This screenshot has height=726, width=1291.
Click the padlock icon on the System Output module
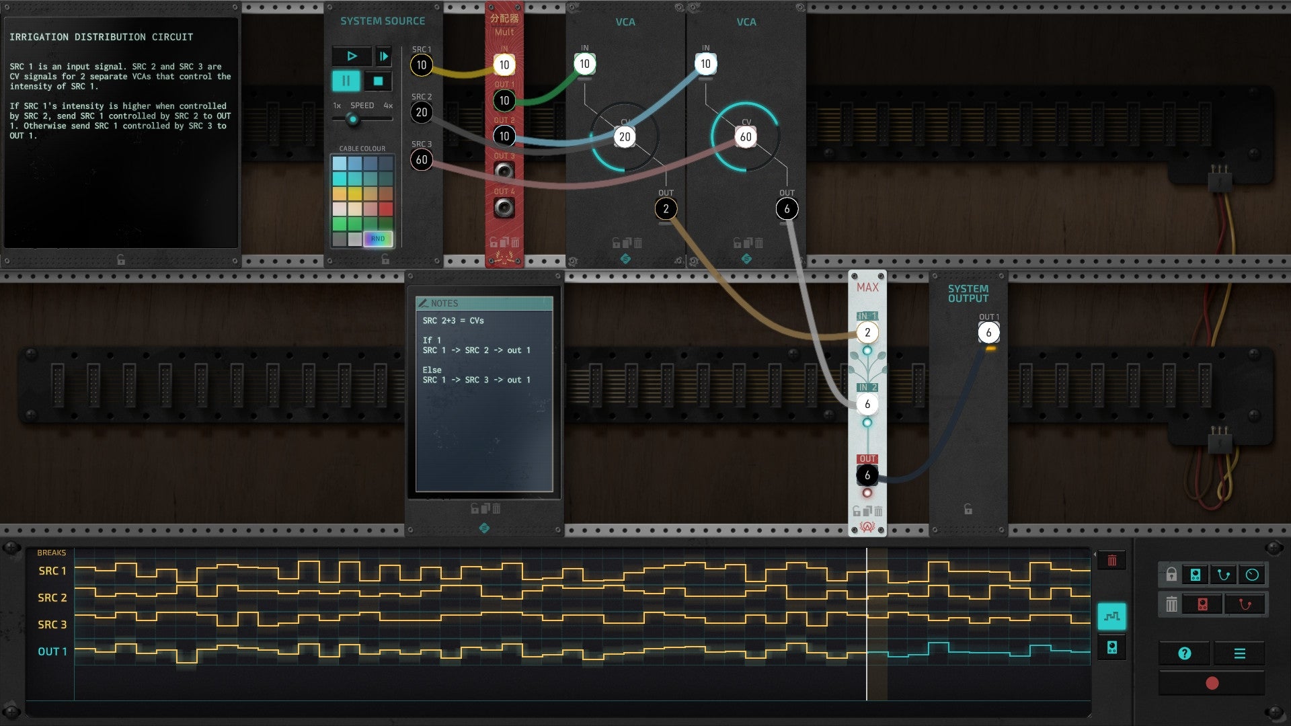[x=968, y=510]
